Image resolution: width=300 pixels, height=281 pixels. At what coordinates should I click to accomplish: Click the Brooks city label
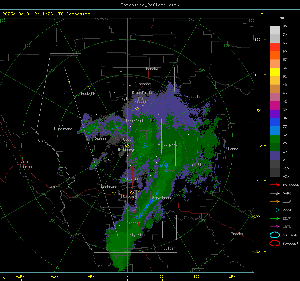(x=237, y=234)
